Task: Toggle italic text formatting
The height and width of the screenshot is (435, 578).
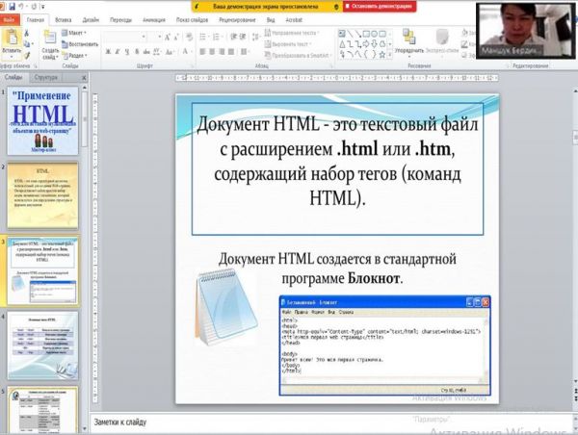Action: (118, 52)
